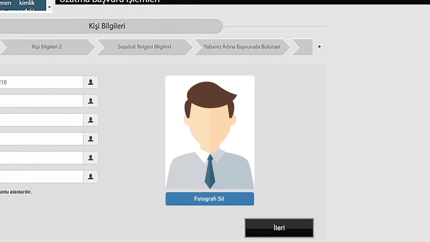
Task: Click the uploaded profile photo thumbnail
Action: [x=210, y=133]
